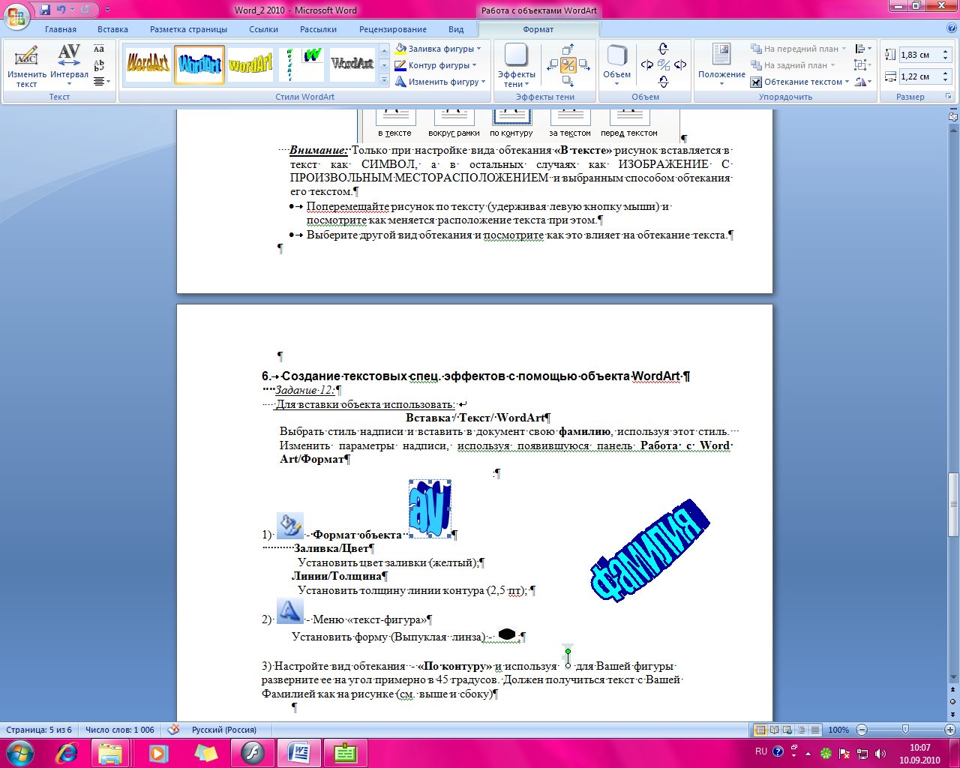Toggle WordArt vertical text icon
Screen dimensions: 960x768
point(99,65)
